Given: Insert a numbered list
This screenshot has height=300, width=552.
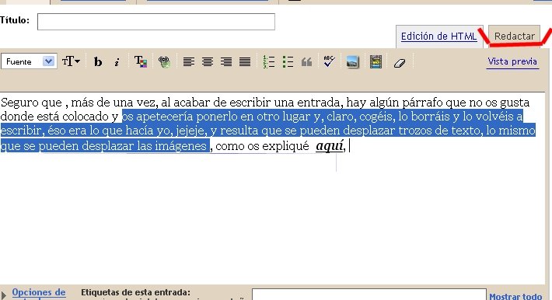Looking at the screenshot, I should pos(269,62).
